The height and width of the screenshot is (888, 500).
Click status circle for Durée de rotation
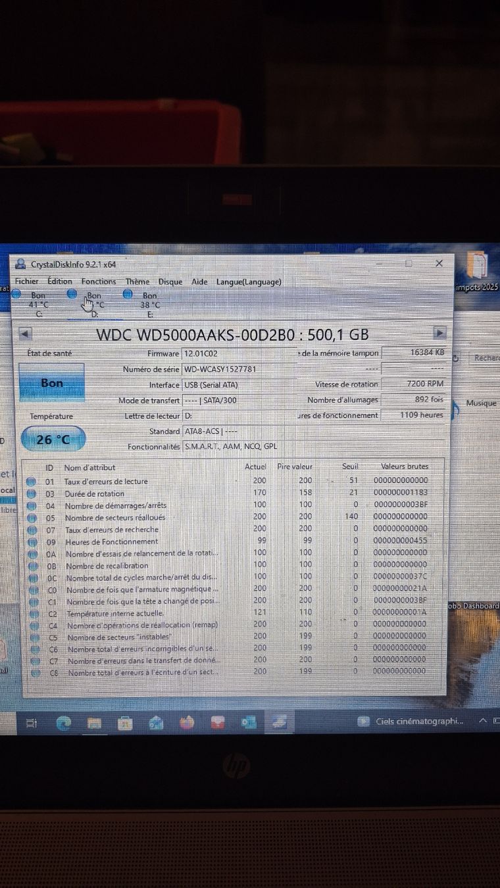(x=31, y=493)
